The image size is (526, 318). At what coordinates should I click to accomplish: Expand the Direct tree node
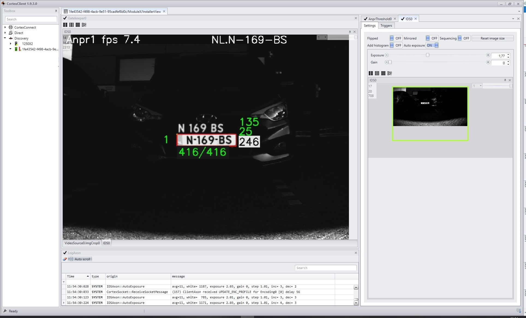click(5, 33)
